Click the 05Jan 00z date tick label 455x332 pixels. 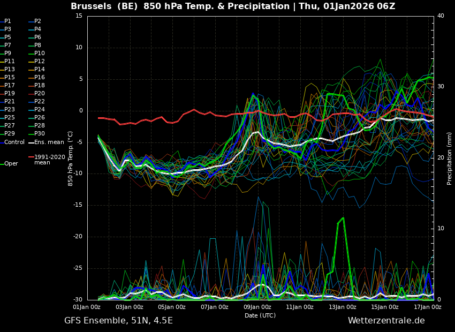point(173,307)
